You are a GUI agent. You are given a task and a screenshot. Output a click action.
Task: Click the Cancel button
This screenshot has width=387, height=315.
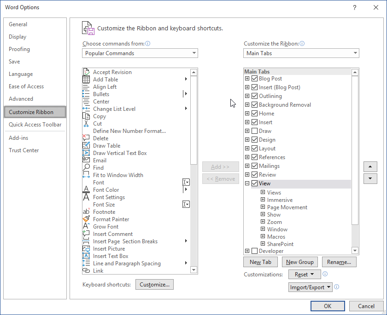click(x=366, y=306)
